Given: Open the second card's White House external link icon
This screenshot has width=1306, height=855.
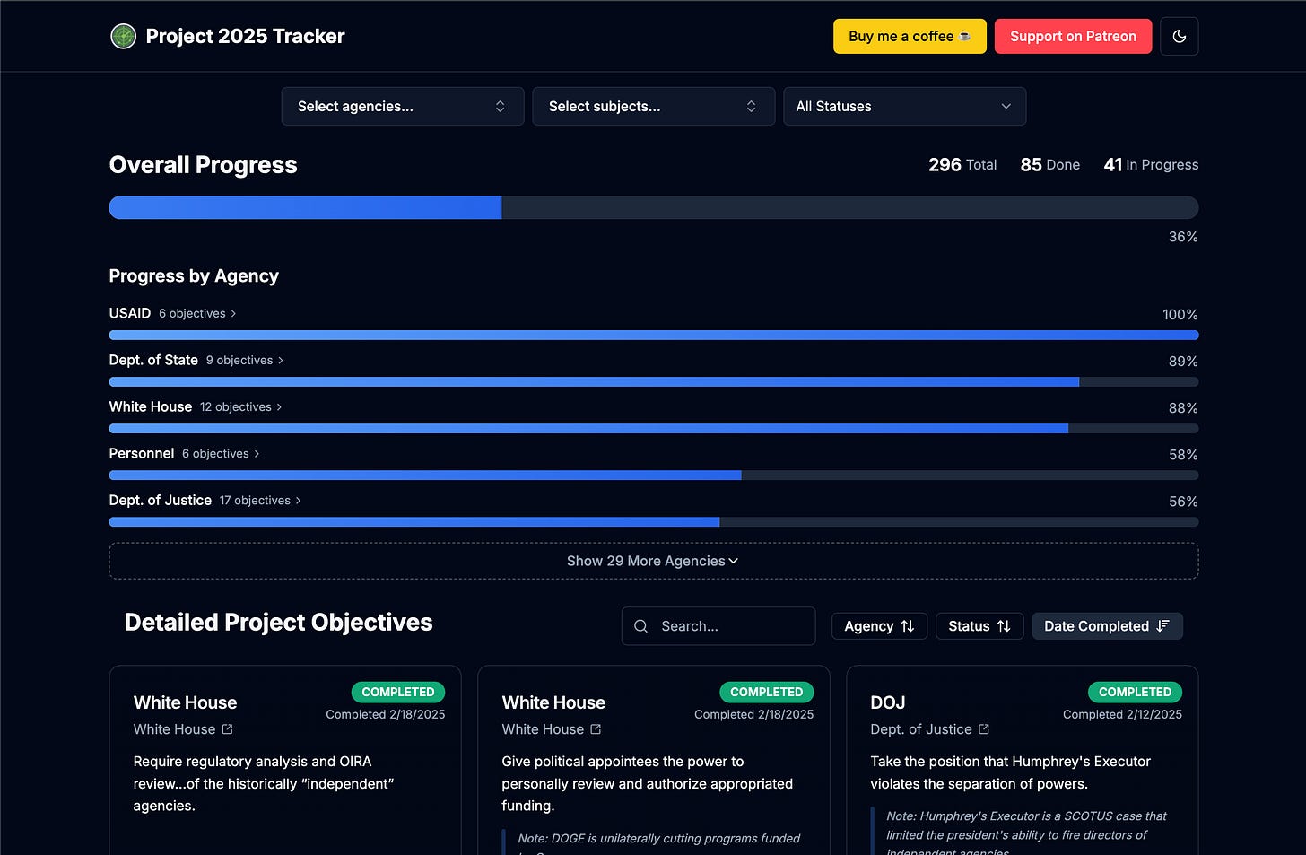Looking at the screenshot, I should (596, 729).
